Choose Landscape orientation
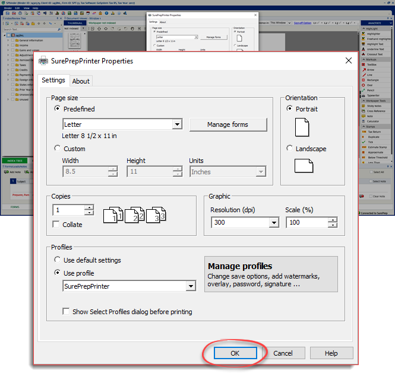The height and width of the screenshot is (374, 395). pyautogui.click(x=290, y=149)
